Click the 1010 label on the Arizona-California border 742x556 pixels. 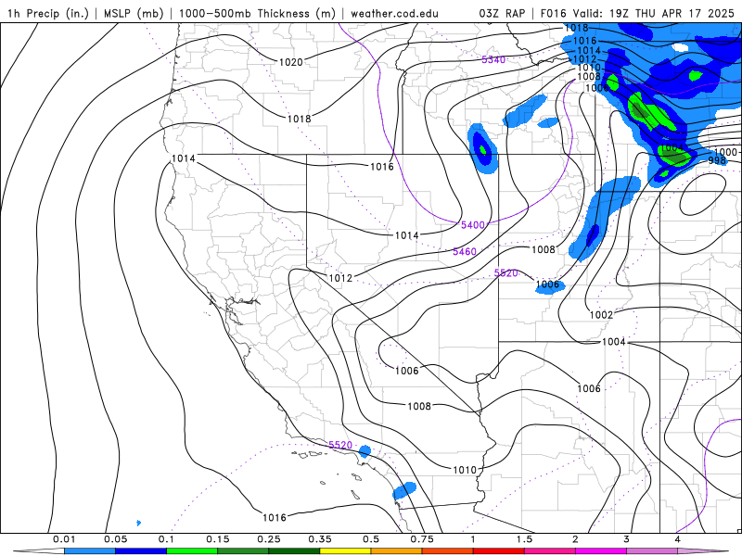click(x=465, y=470)
